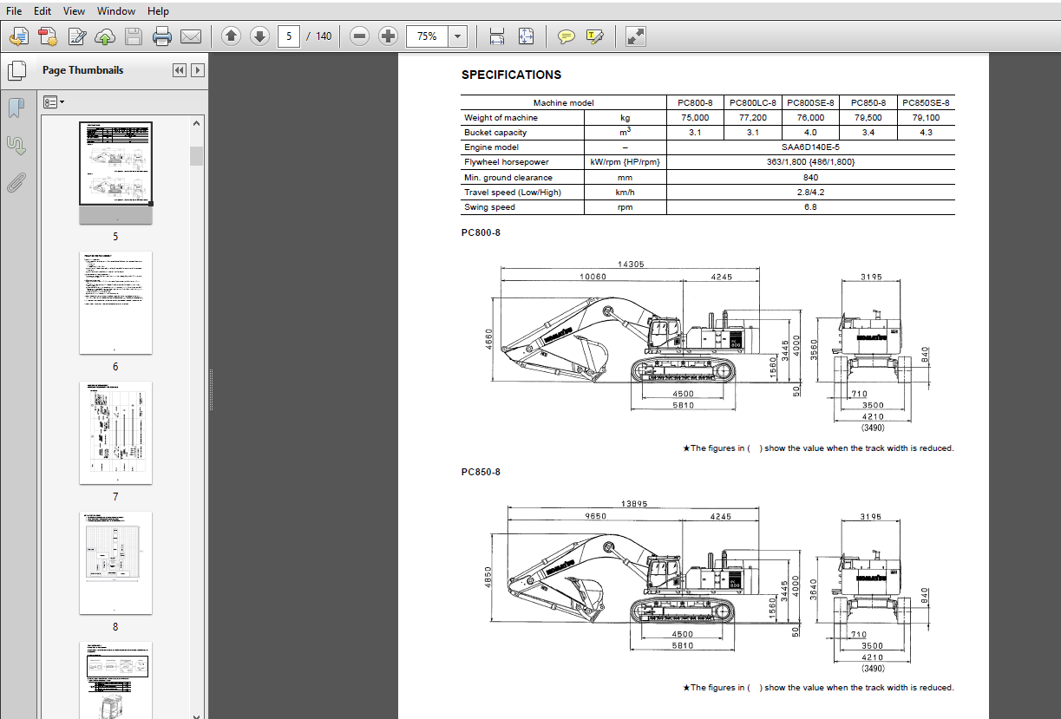Open the Page Thumbnails side panel icon

[16, 70]
